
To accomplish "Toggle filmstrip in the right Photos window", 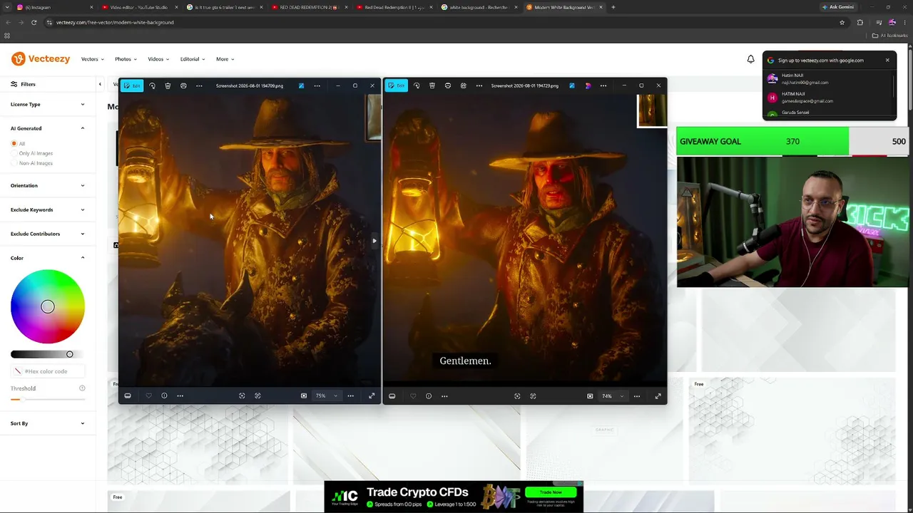I will (x=392, y=396).
